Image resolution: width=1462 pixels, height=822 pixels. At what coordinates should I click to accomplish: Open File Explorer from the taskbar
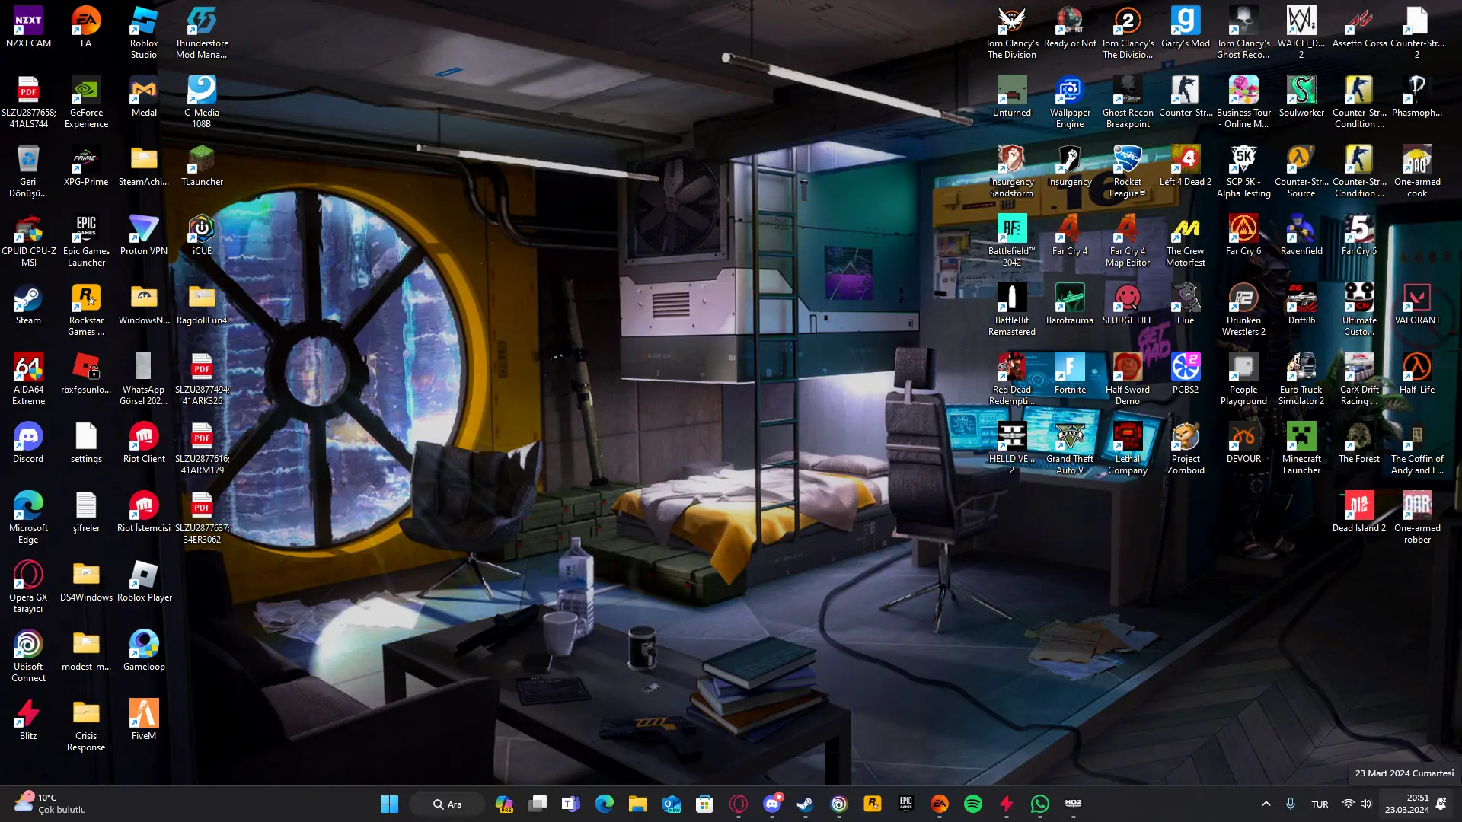pyautogui.click(x=638, y=804)
